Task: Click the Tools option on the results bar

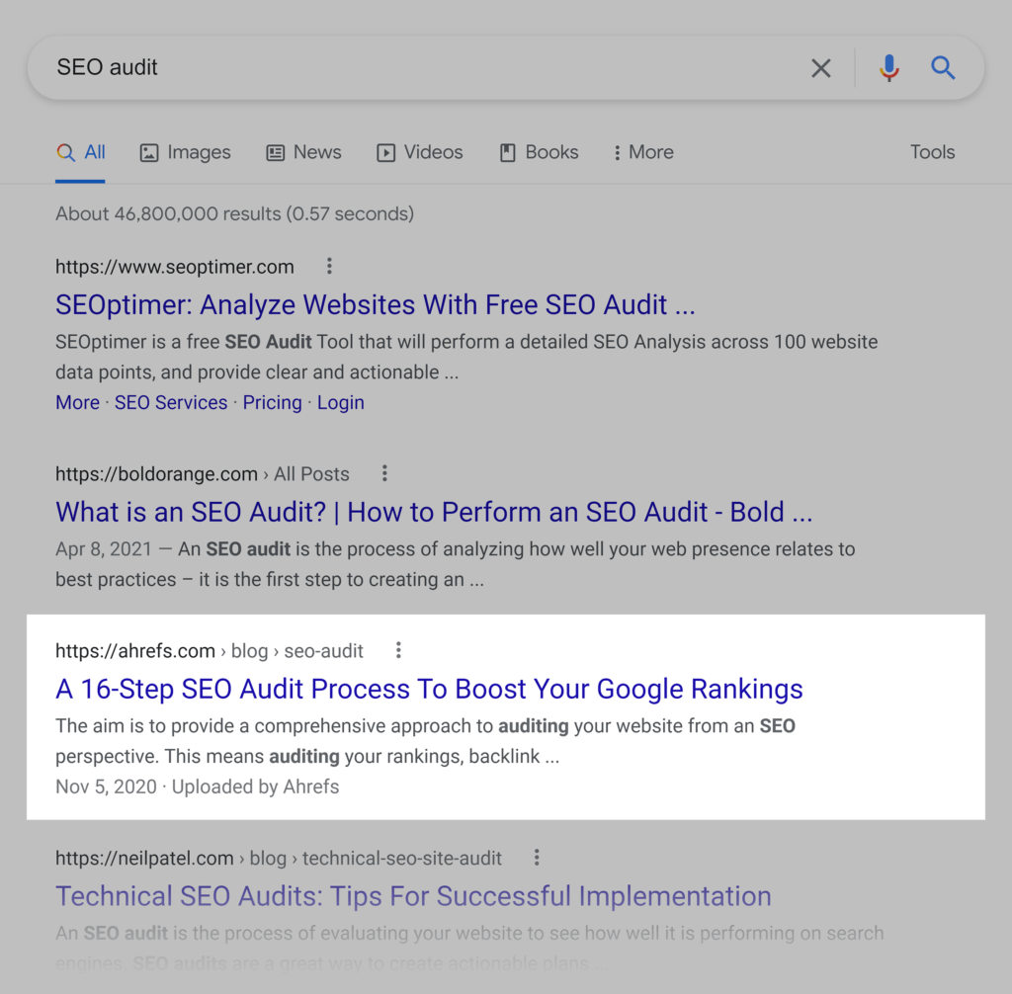Action: 932,152
